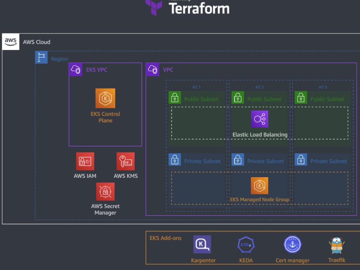Expand the VPC container header
This screenshot has height=270, width=360.
153,69
